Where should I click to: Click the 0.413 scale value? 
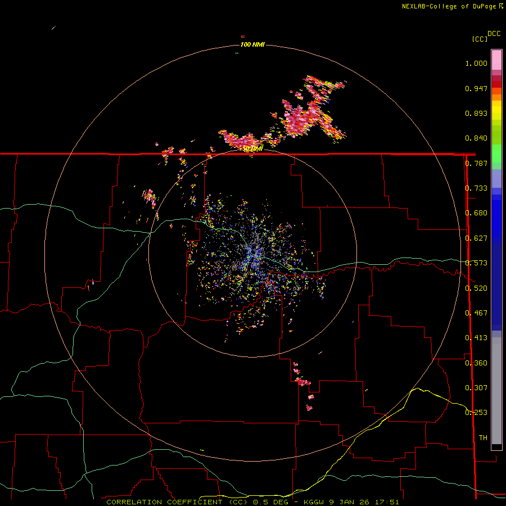[476, 338]
